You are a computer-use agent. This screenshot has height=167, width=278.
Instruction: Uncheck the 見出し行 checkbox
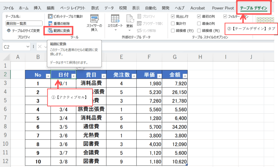click(173, 16)
